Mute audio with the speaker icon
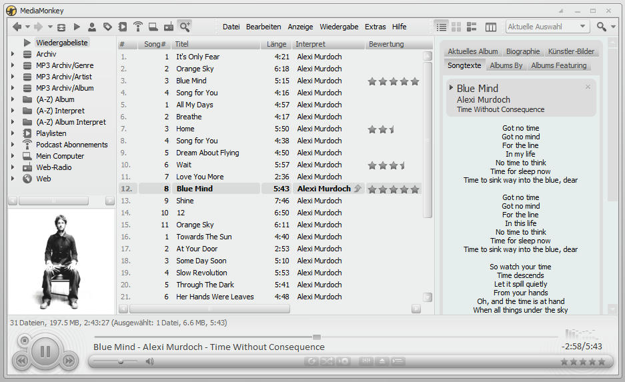625x382 pixels. pos(149,361)
